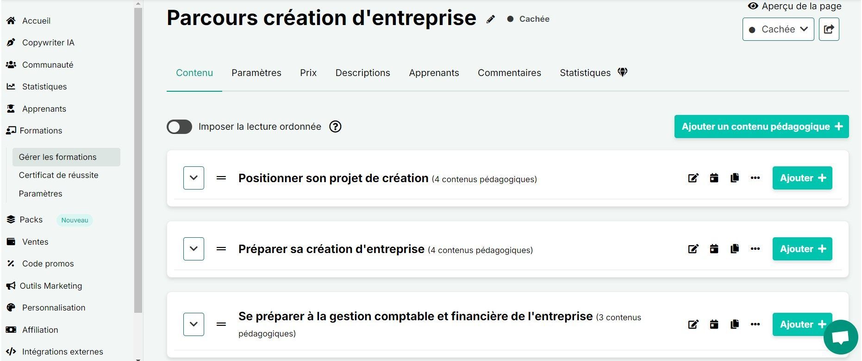Open the help icon for ordered reading
Viewport: 862px width, 361px height.
335,127
